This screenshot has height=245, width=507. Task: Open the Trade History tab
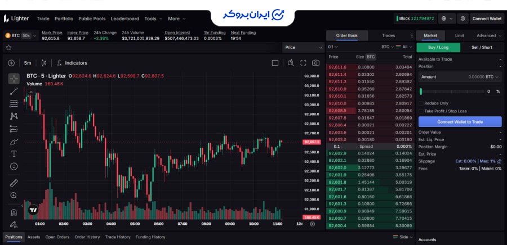click(x=118, y=237)
